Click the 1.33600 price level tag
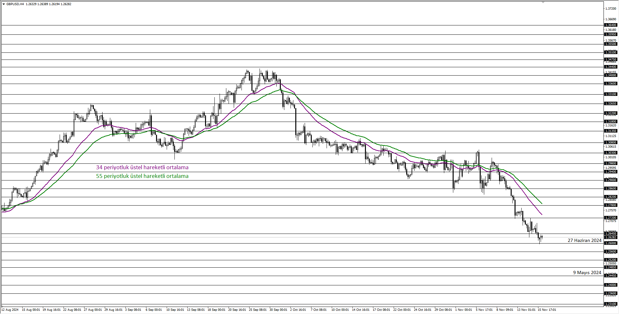The height and width of the screenshot is (314, 619). [x=610, y=84]
